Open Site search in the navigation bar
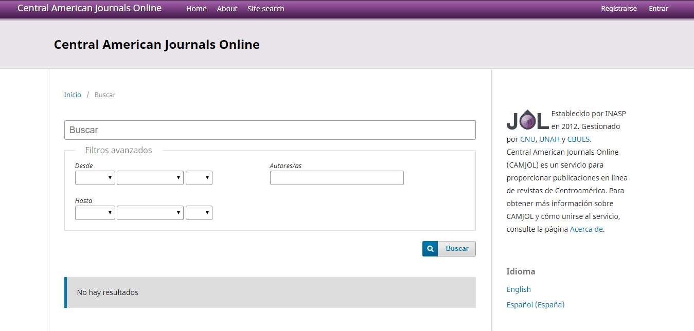 (x=266, y=9)
